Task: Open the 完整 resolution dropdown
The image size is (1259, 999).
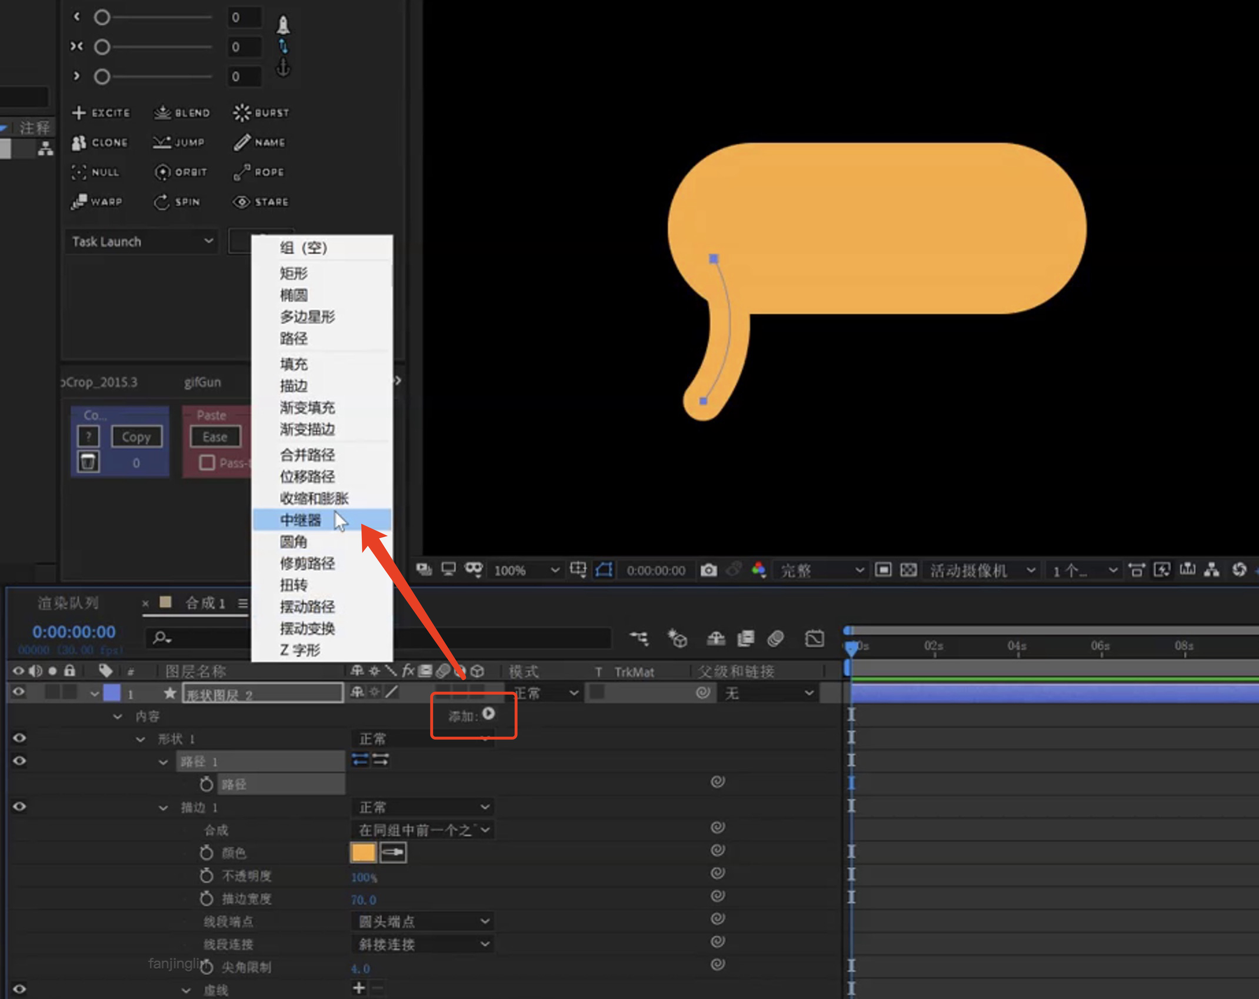Action: point(821,570)
